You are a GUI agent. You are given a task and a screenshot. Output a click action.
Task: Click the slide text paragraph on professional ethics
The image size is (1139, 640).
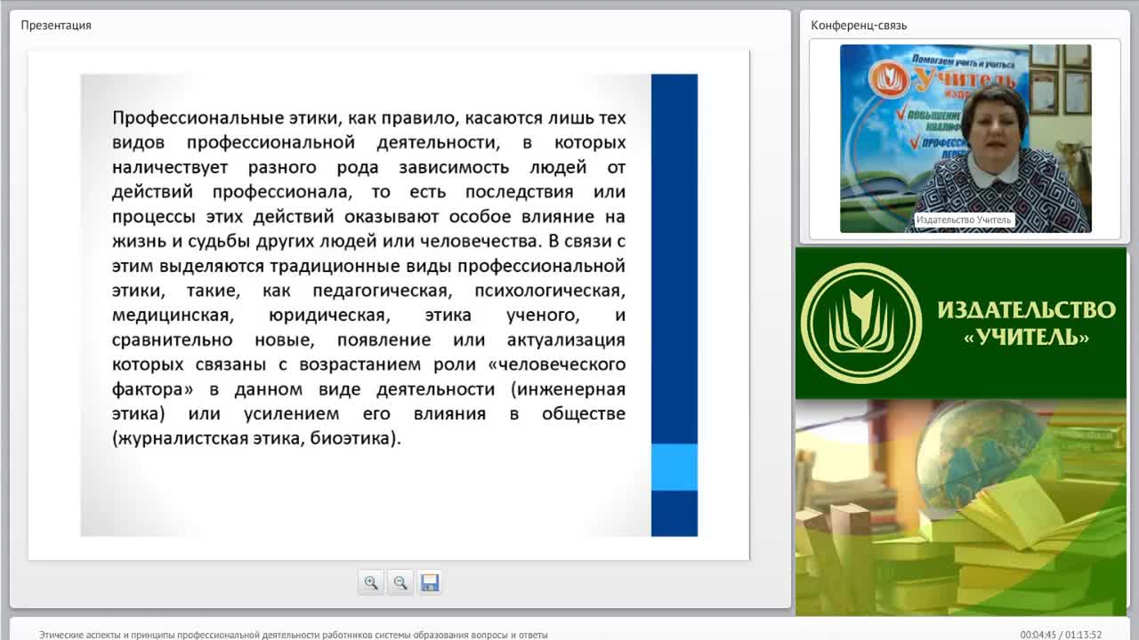(369, 278)
